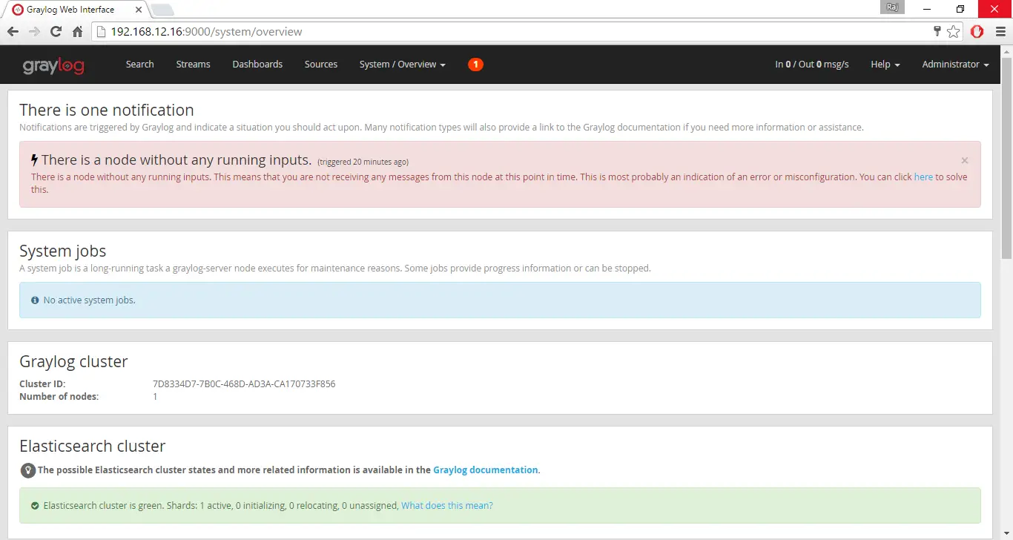Open the Graylog documentation link
Viewport: 1013px width, 540px height.
point(486,470)
